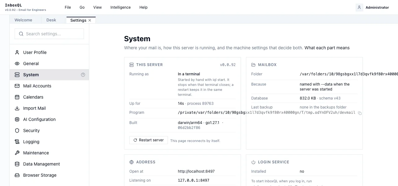Click the Mail Accounts envelope icon
This screenshot has width=398, height=186.
tap(17, 86)
